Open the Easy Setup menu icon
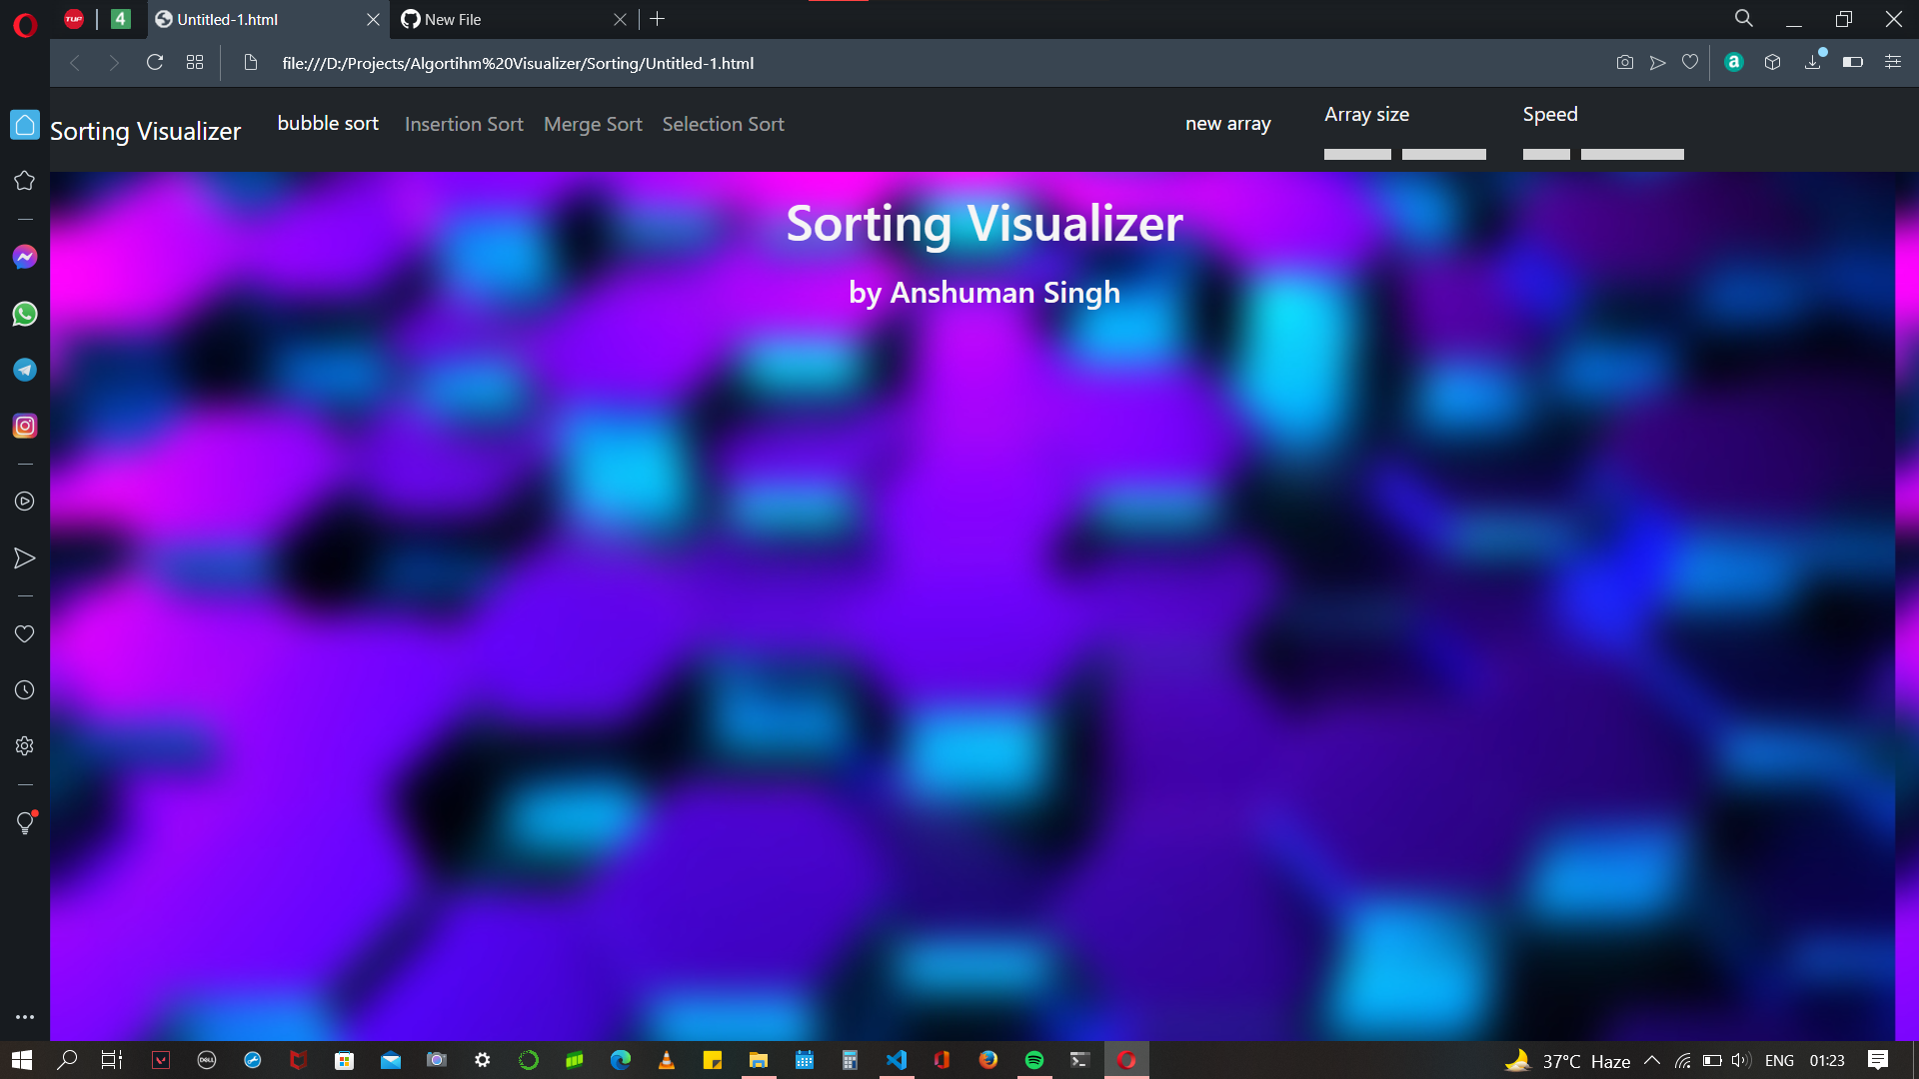Screen dimensions: 1919x1079 click(1893, 63)
